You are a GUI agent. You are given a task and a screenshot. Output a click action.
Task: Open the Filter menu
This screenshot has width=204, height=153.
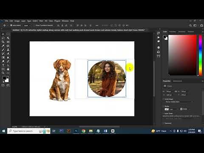[41, 21]
